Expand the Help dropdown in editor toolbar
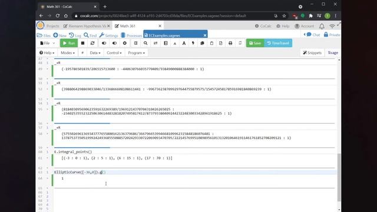Image resolution: width=377 pixels, height=212 pixels. 47,53
